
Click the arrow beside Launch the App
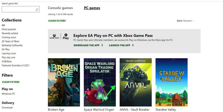pos(133,45)
